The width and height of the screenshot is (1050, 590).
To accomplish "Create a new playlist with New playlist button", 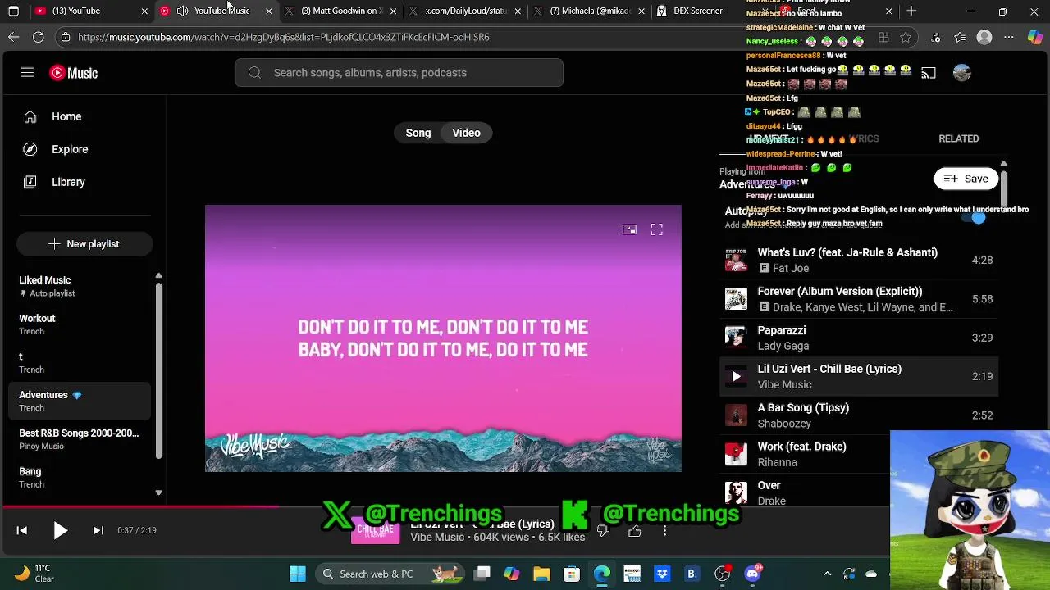I will tap(84, 244).
